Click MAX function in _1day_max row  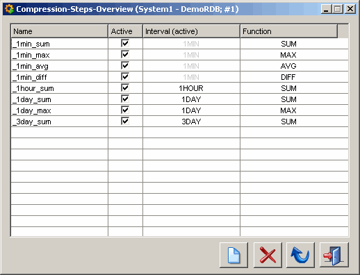pyautogui.click(x=288, y=110)
